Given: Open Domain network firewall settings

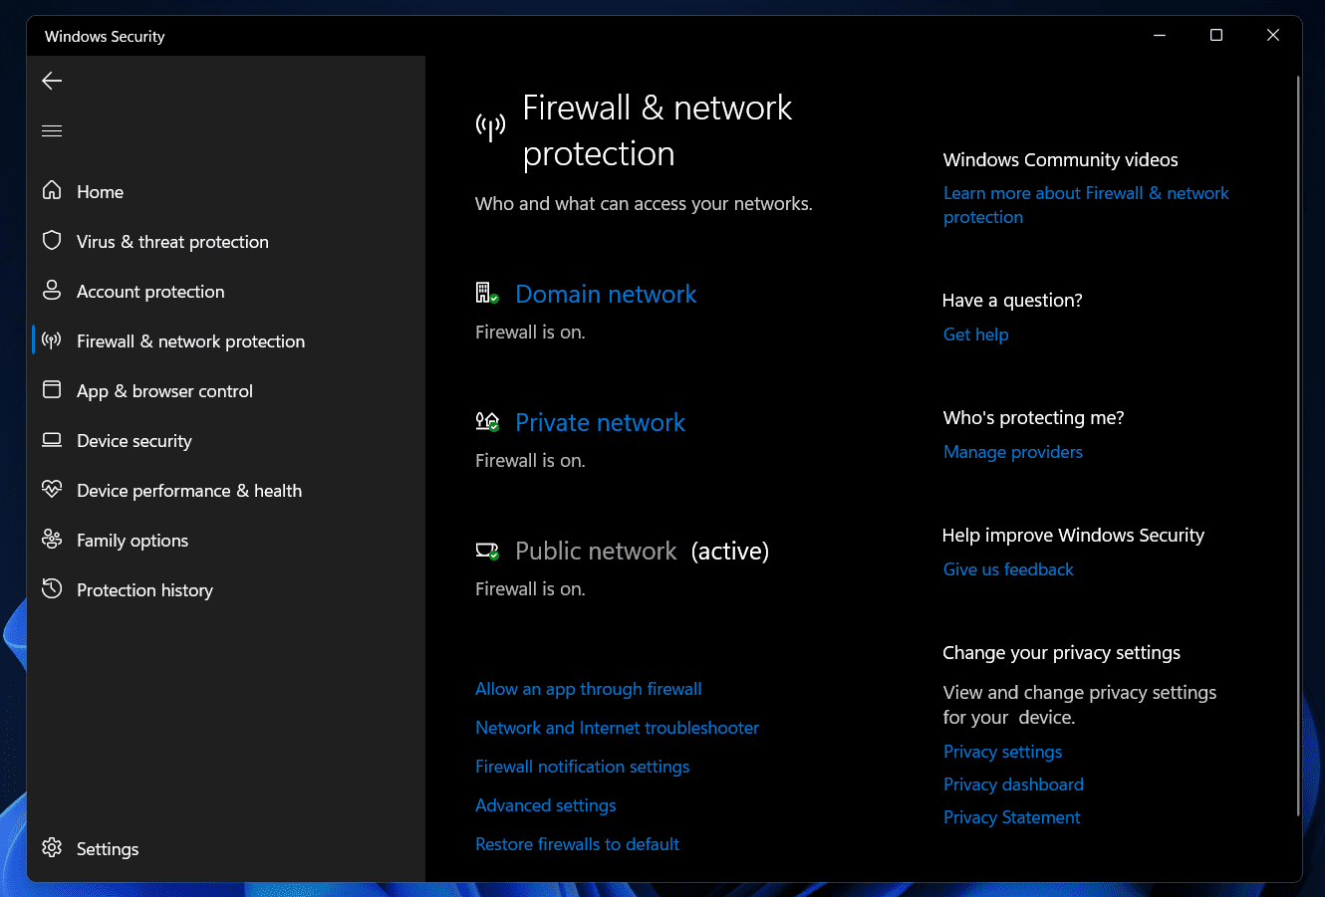Looking at the screenshot, I should [x=606, y=295].
